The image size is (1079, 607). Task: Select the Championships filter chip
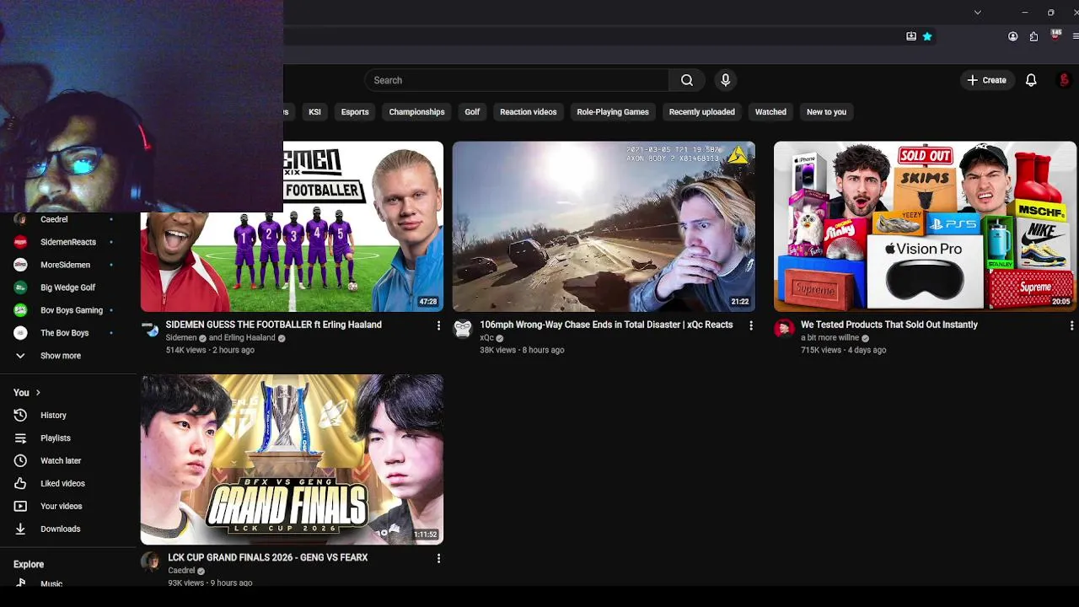pos(416,112)
